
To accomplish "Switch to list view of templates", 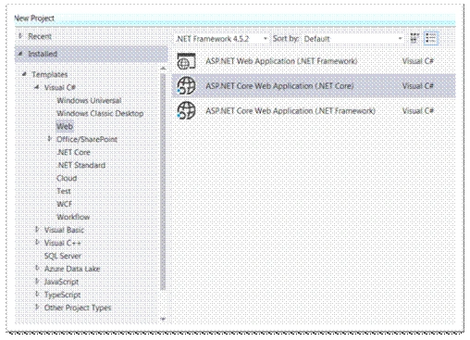I will [x=430, y=38].
